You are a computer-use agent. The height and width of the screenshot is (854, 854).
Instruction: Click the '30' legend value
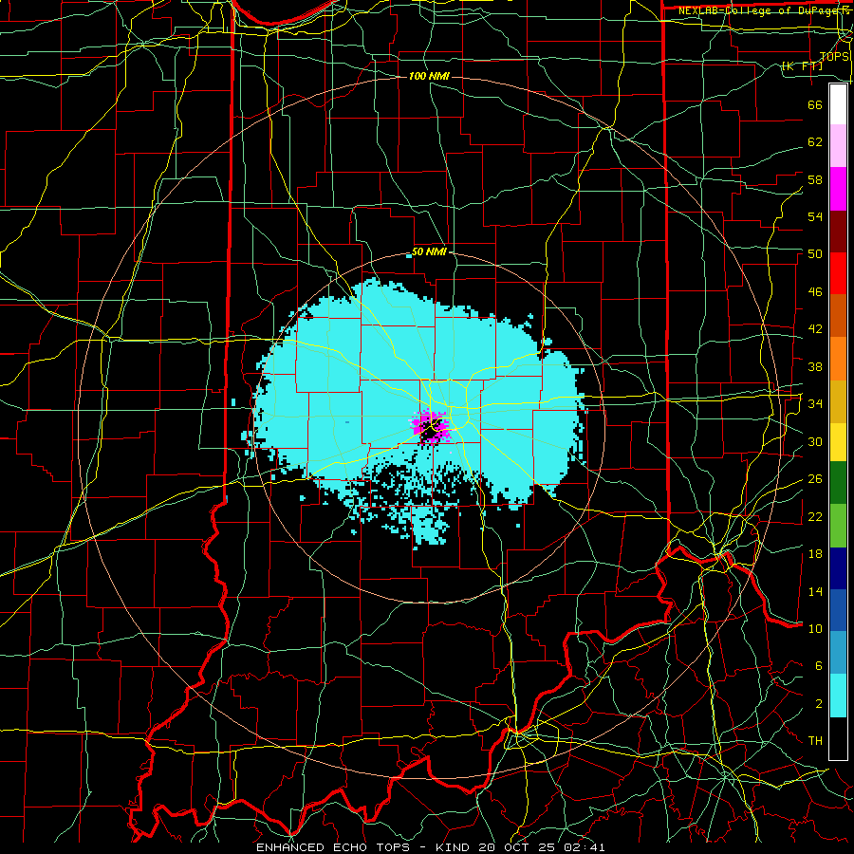(815, 441)
